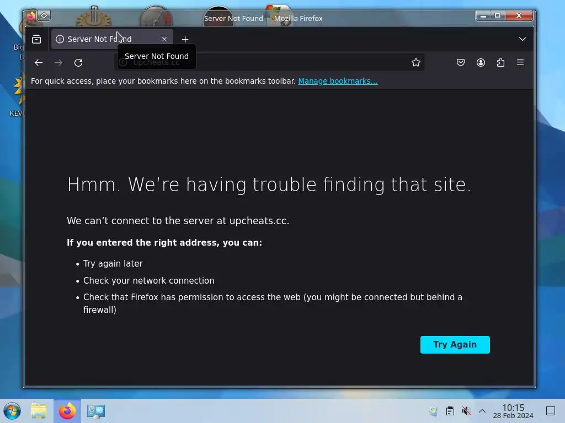This screenshot has width=565, height=423.
Task: Click Firefox icon in taskbar
Action: [67, 411]
